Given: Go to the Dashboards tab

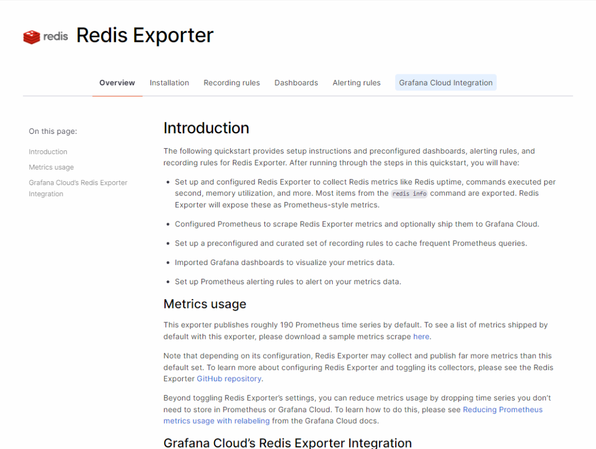Looking at the screenshot, I should click(x=296, y=83).
